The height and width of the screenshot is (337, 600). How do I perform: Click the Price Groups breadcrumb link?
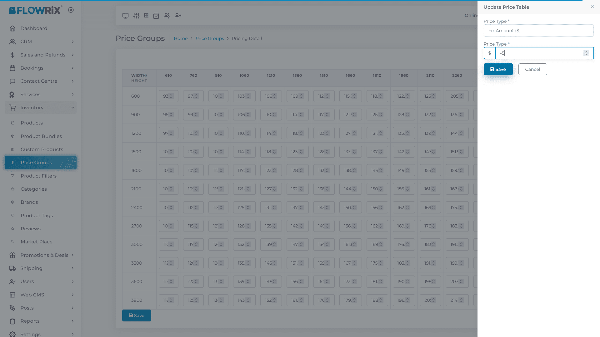209,38
